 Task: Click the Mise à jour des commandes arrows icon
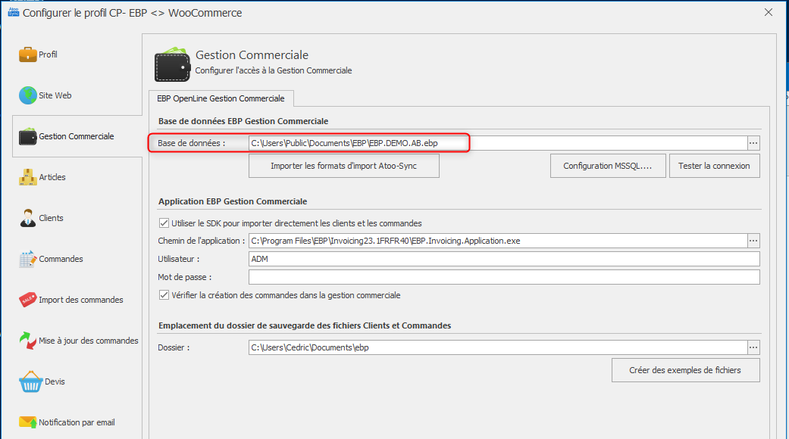(28, 341)
